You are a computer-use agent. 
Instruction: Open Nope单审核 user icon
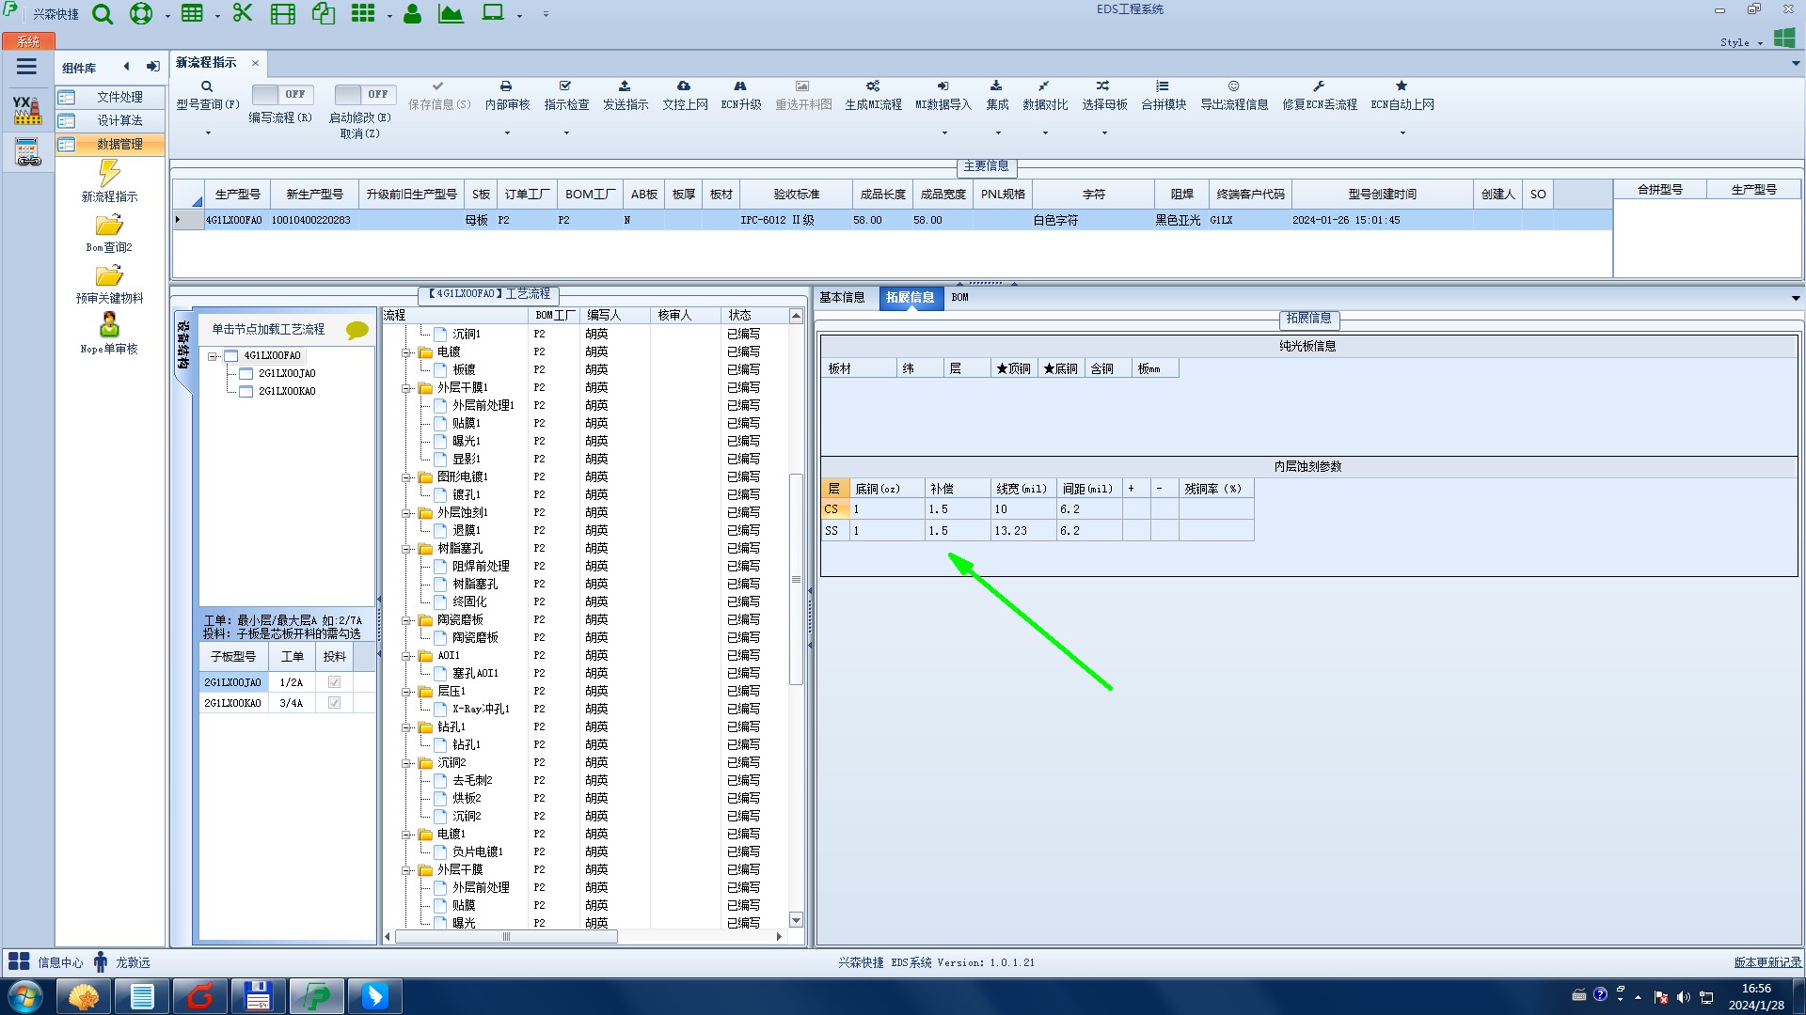(x=109, y=325)
